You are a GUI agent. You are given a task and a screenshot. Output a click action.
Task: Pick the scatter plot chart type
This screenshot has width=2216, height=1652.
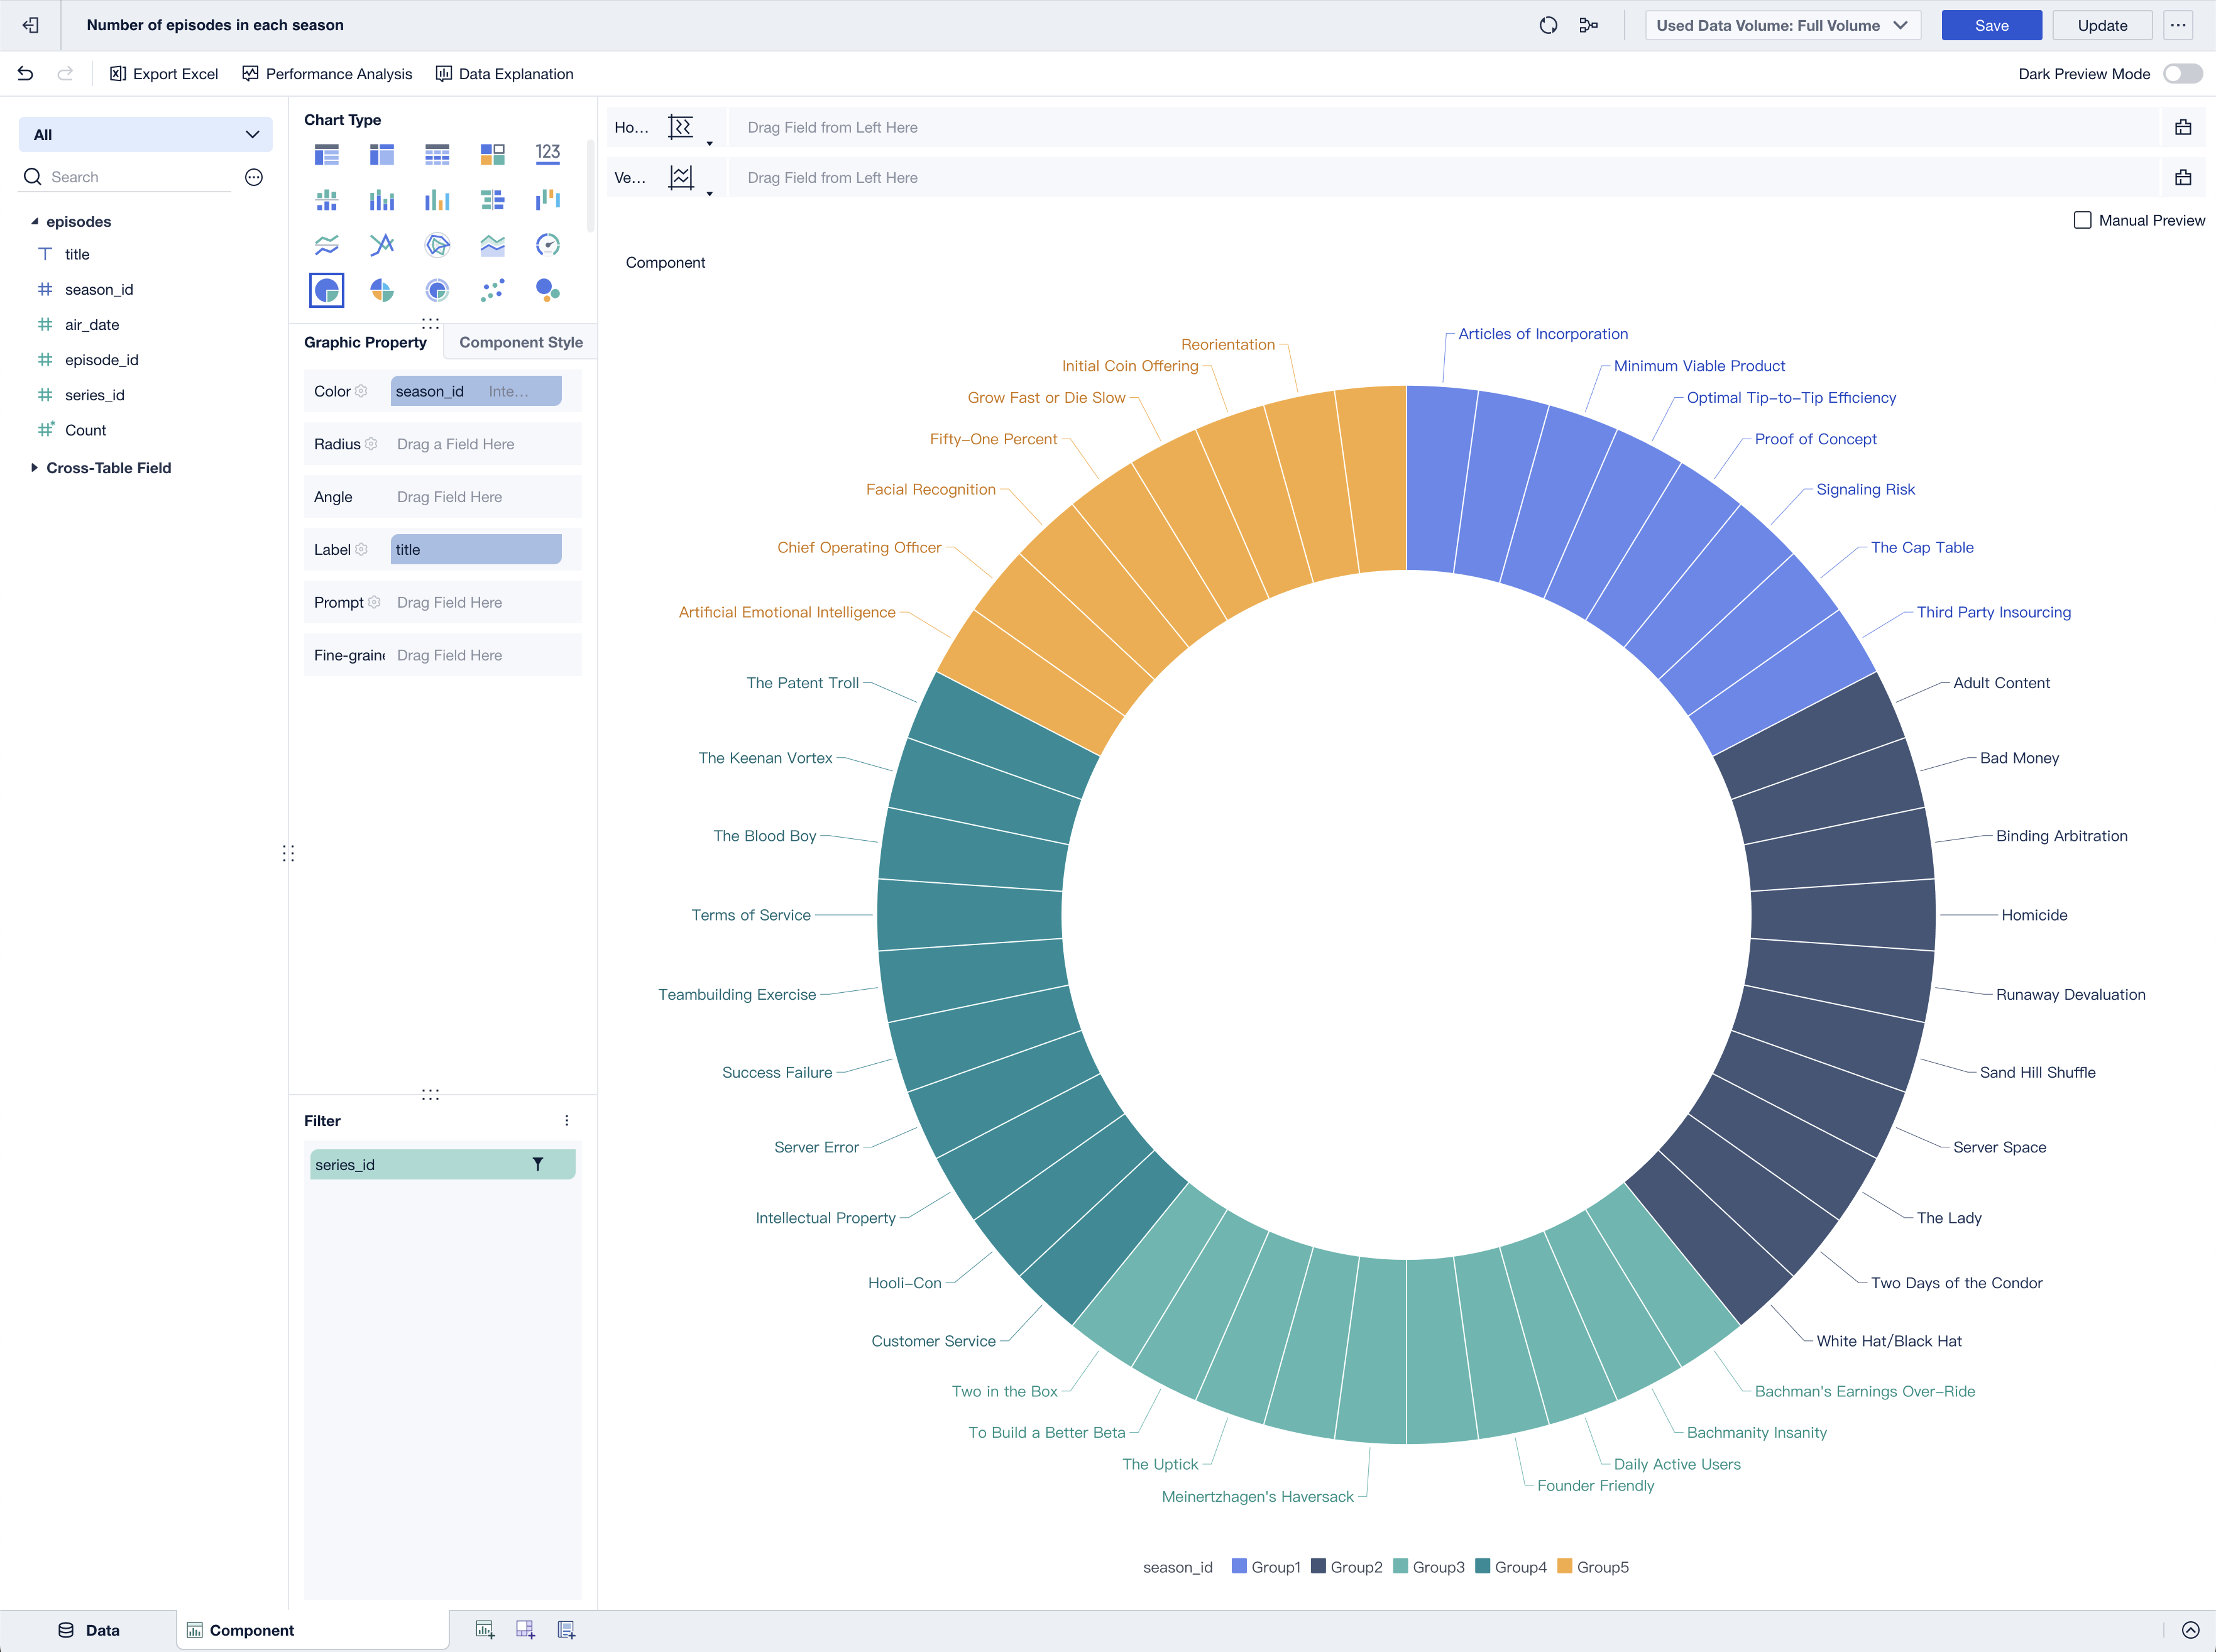point(492,290)
